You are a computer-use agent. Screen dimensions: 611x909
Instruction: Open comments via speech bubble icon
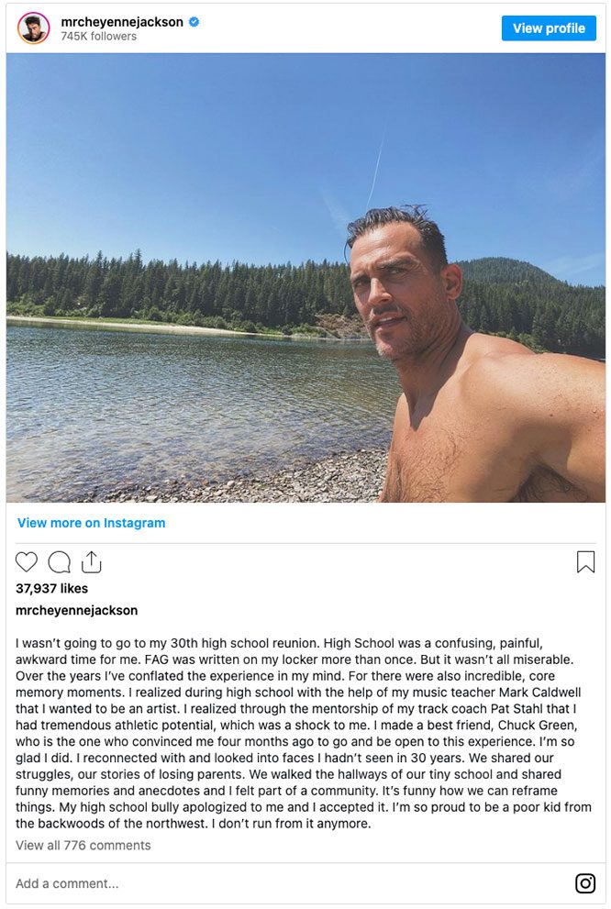coord(59,561)
